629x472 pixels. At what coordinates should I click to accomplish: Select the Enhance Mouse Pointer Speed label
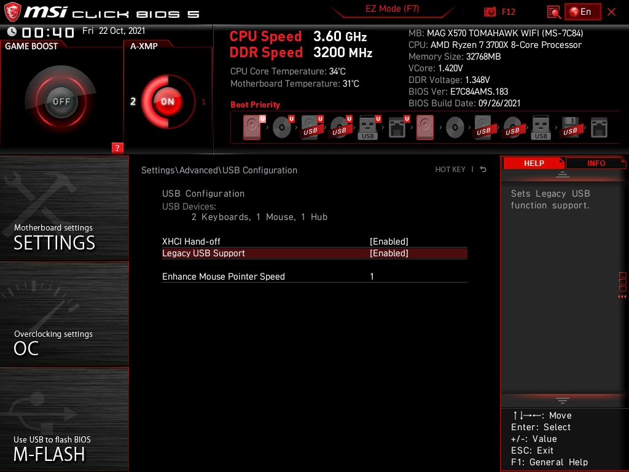pos(224,277)
